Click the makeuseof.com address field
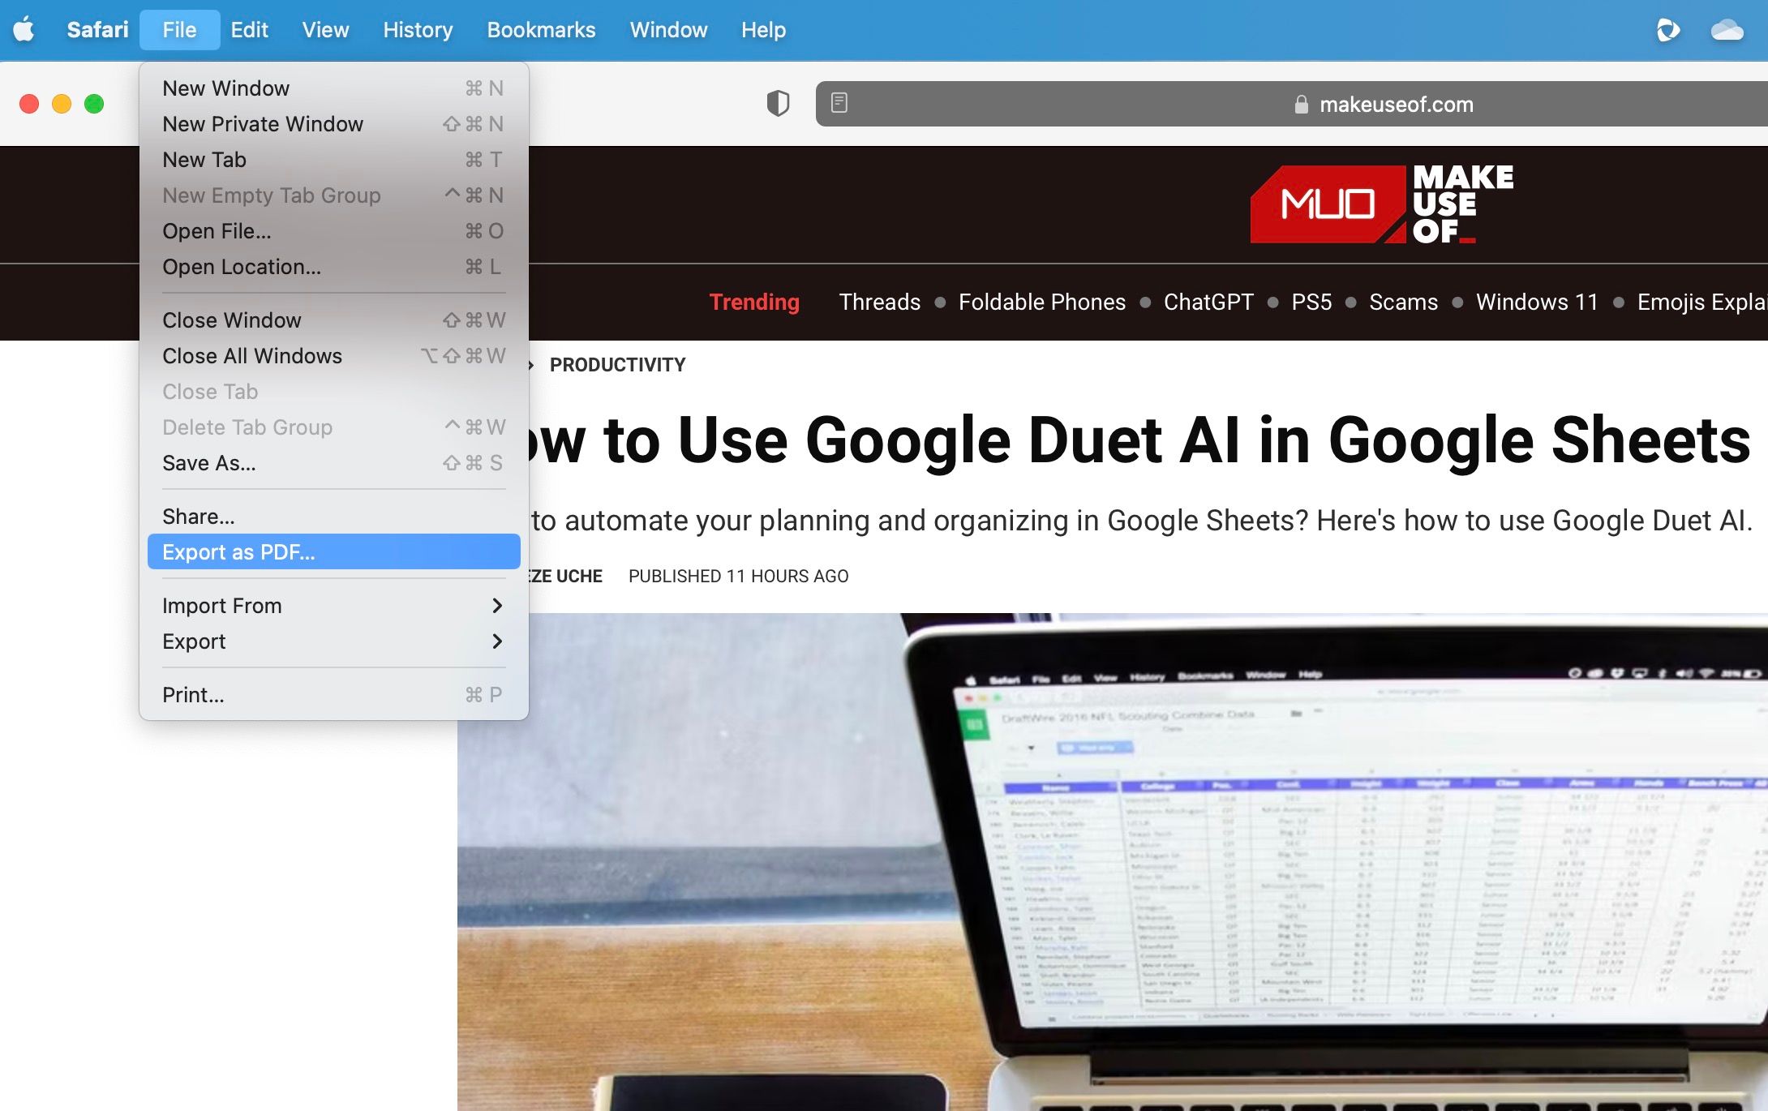The image size is (1768, 1111). pos(1395,105)
